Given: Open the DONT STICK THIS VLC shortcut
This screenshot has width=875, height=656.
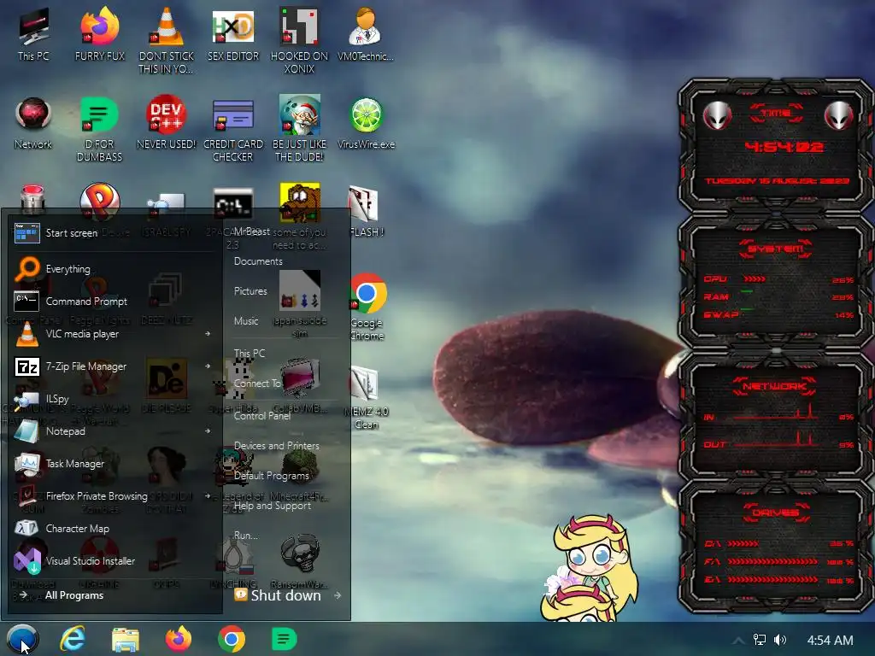Looking at the screenshot, I should click(x=167, y=41).
